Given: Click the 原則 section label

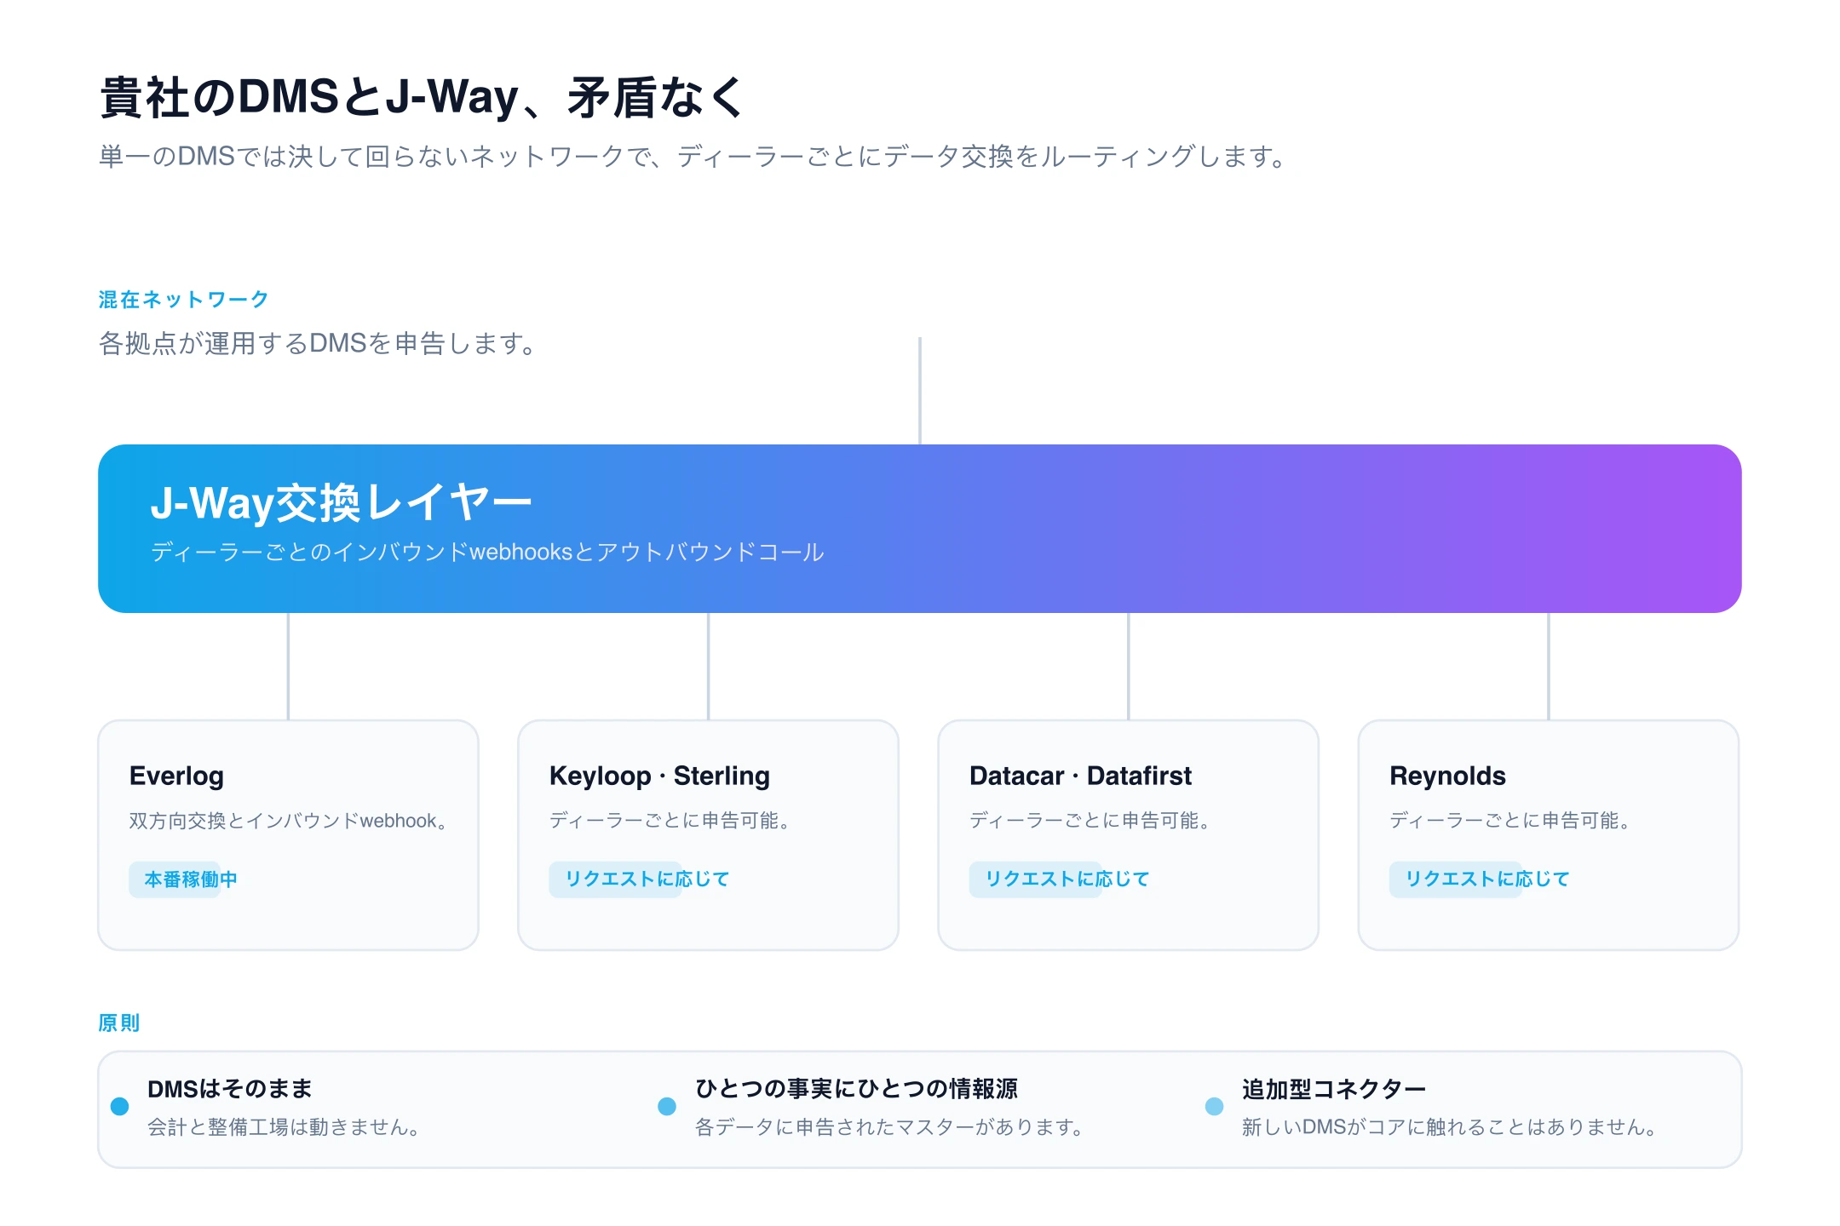Looking at the screenshot, I should pos(118,1023).
